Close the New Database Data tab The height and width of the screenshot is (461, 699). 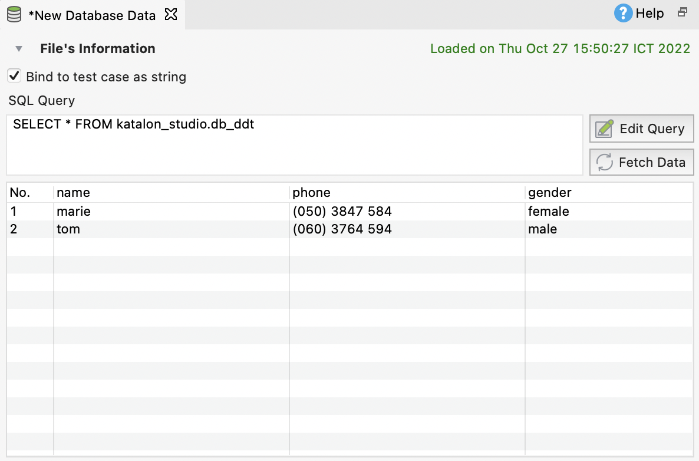pyautogui.click(x=170, y=15)
